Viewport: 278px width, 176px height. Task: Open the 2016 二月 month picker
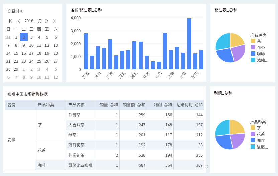pyautogui.click(x=33, y=21)
